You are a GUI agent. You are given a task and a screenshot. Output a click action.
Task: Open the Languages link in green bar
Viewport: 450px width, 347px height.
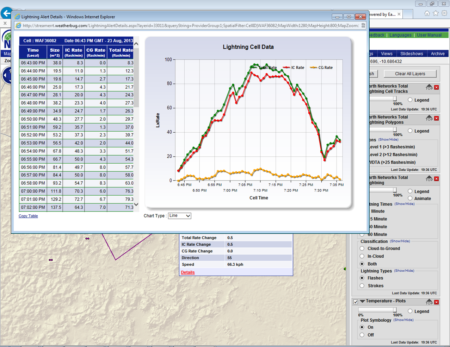[x=400, y=35]
